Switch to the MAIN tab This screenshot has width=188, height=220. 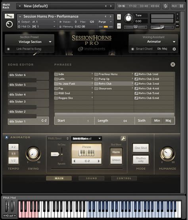(59, 178)
